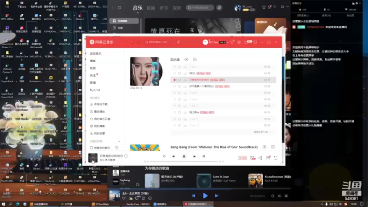Open settings gear in NetEase header
368x207 pixels.
[x=239, y=42]
